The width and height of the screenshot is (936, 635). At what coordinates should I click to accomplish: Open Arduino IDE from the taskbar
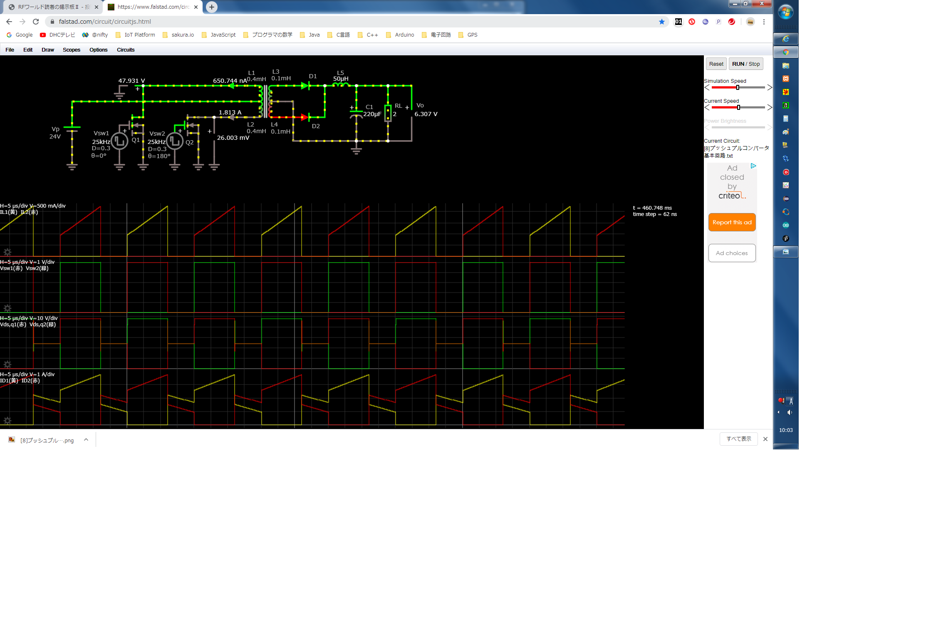coord(785,225)
